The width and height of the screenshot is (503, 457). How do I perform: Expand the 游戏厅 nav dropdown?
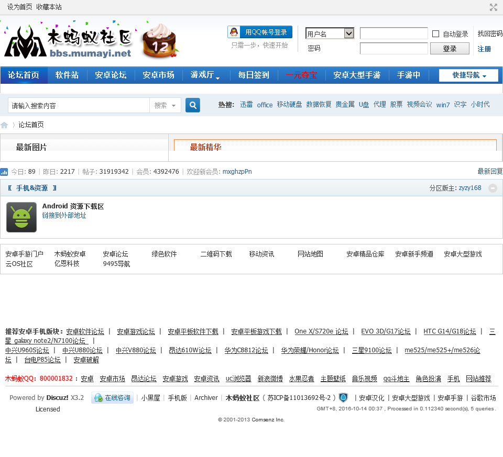pos(205,75)
